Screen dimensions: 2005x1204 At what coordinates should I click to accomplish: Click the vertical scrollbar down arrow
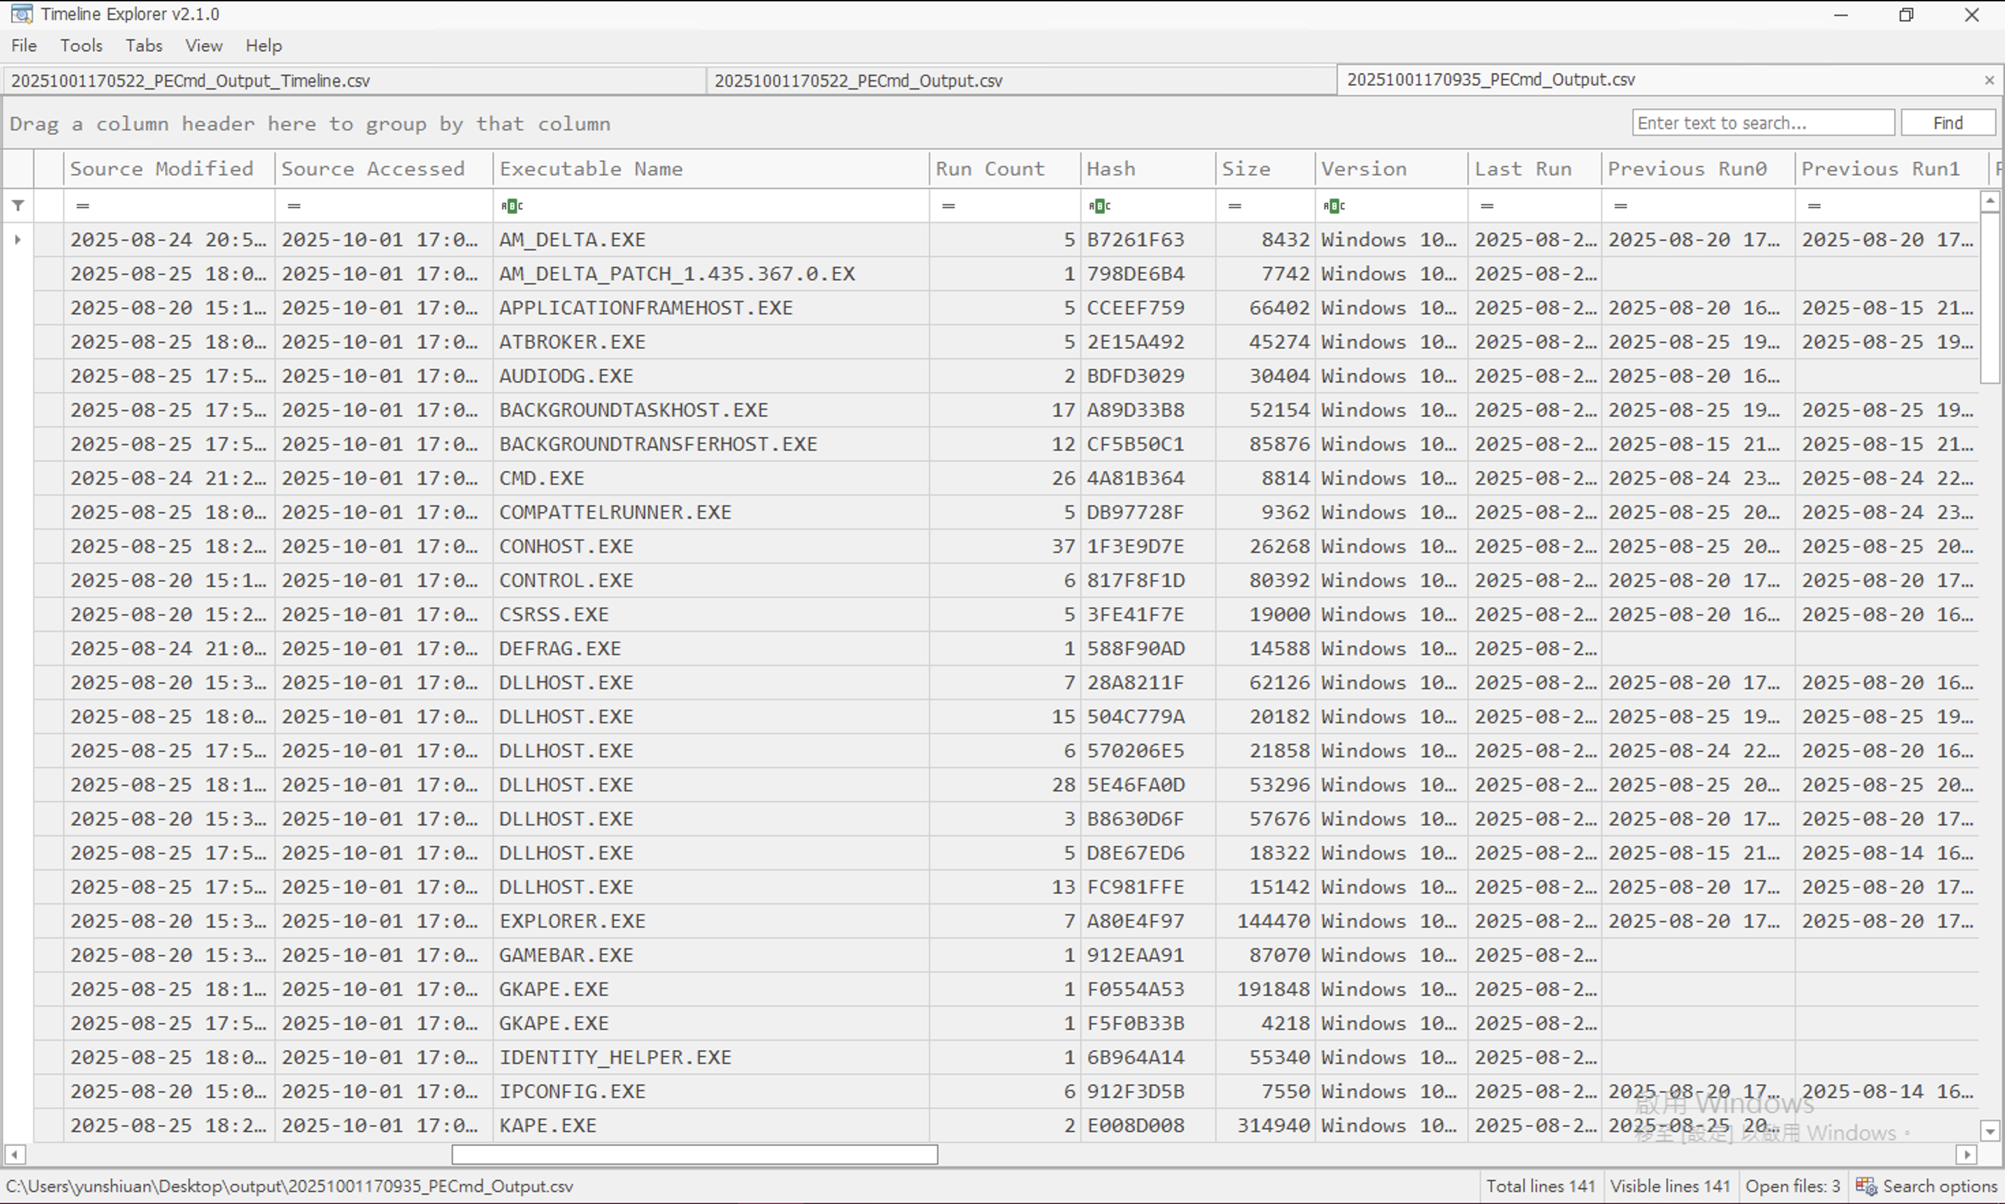(x=1989, y=1130)
